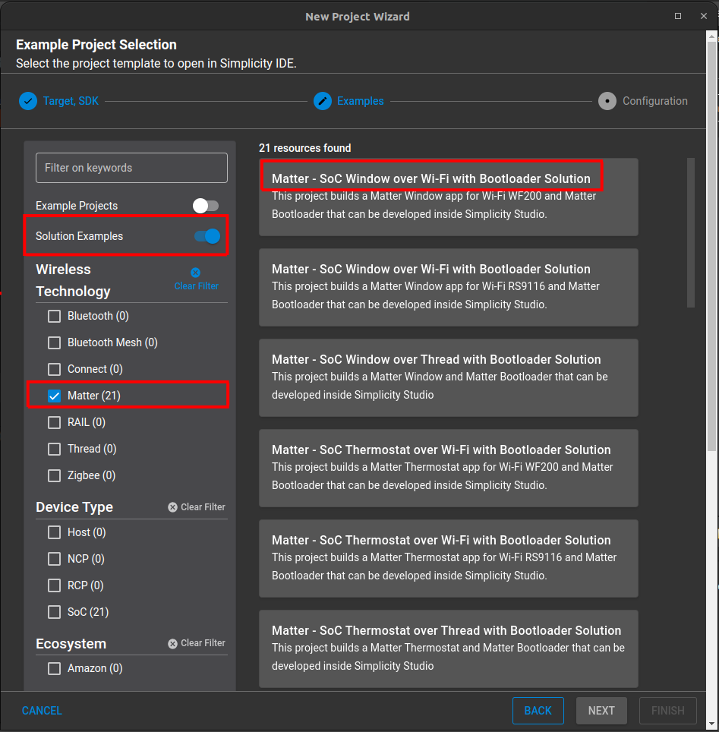
Task: Go to the Target, SDK step
Action: click(x=70, y=101)
